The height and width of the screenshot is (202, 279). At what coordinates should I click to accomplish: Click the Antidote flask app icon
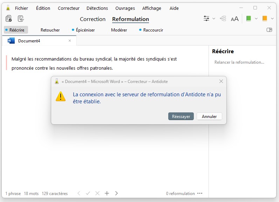(8, 8)
